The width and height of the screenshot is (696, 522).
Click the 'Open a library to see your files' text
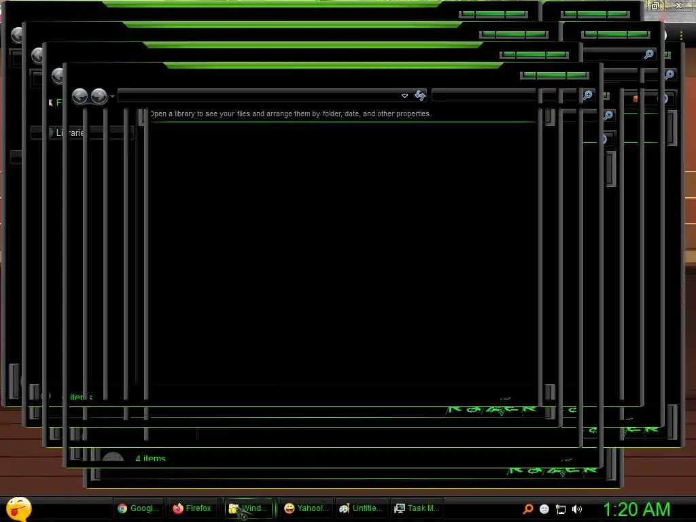pos(290,114)
